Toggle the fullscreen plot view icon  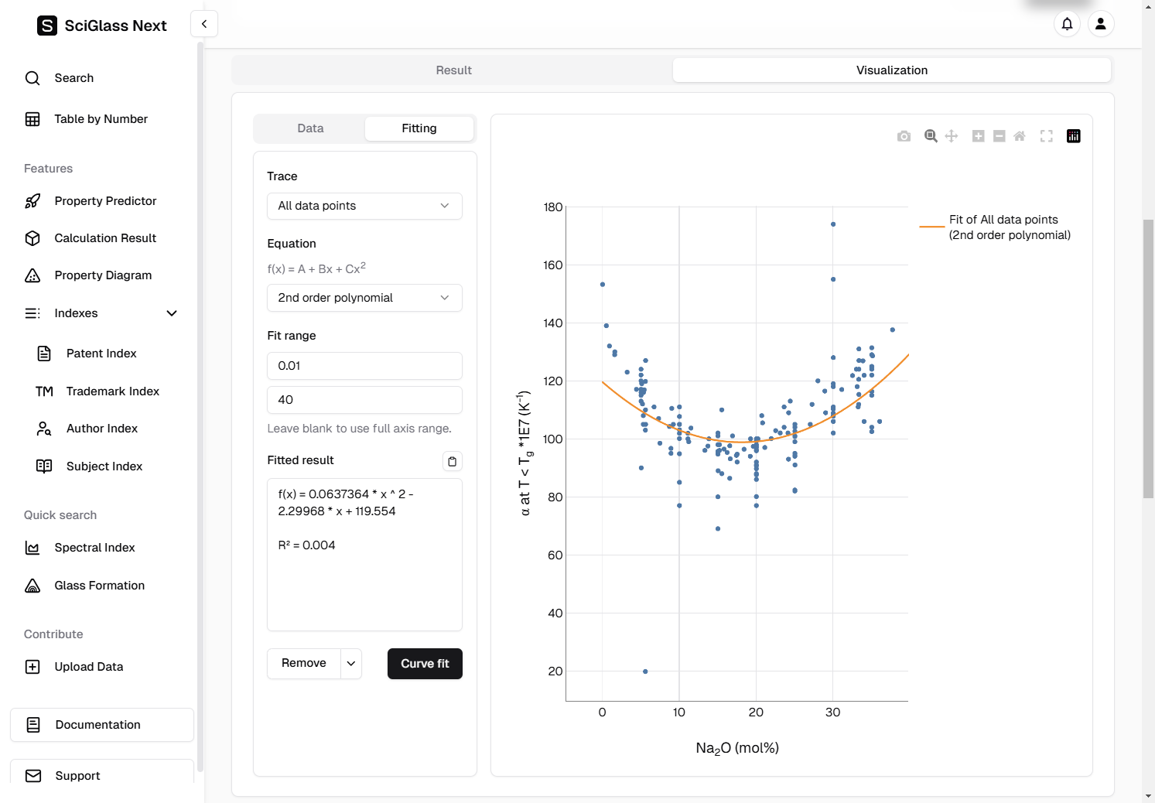[1047, 136]
